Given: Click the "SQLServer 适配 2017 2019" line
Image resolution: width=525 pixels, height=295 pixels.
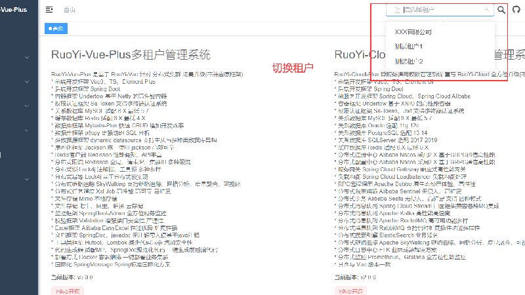Looking at the screenshot, I should [x=386, y=140].
